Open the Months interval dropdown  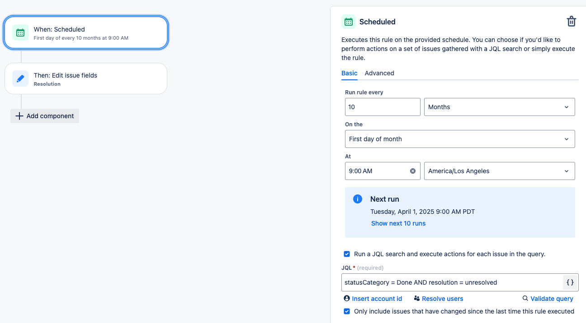pyautogui.click(x=499, y=107)
